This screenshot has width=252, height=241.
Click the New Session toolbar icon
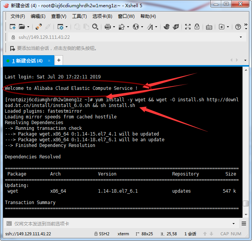click(x=13, y=27)
